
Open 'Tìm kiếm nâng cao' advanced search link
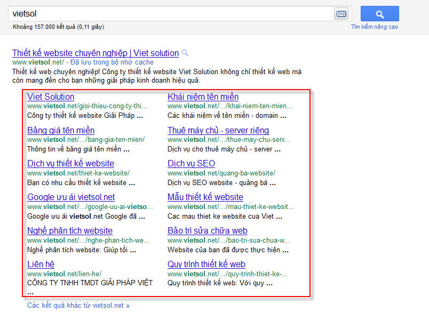coord(374,27)
